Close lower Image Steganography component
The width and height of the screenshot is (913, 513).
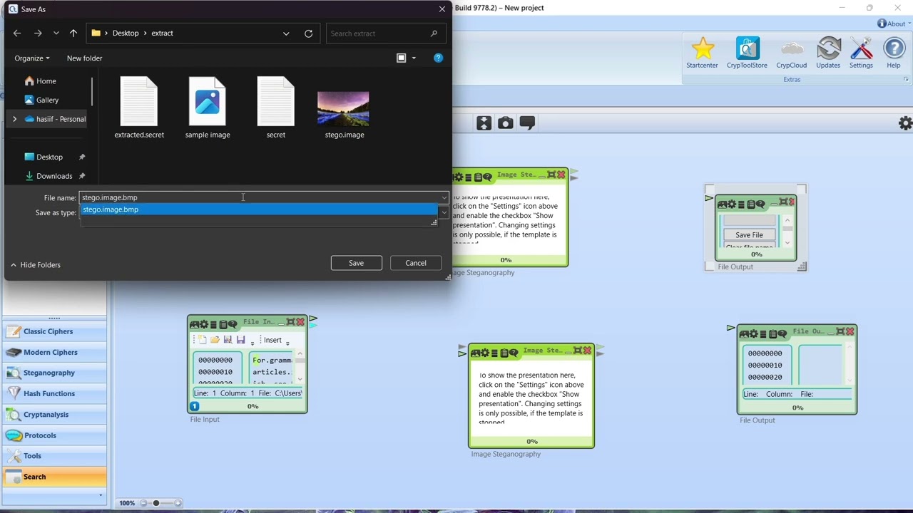coord(587,351)
